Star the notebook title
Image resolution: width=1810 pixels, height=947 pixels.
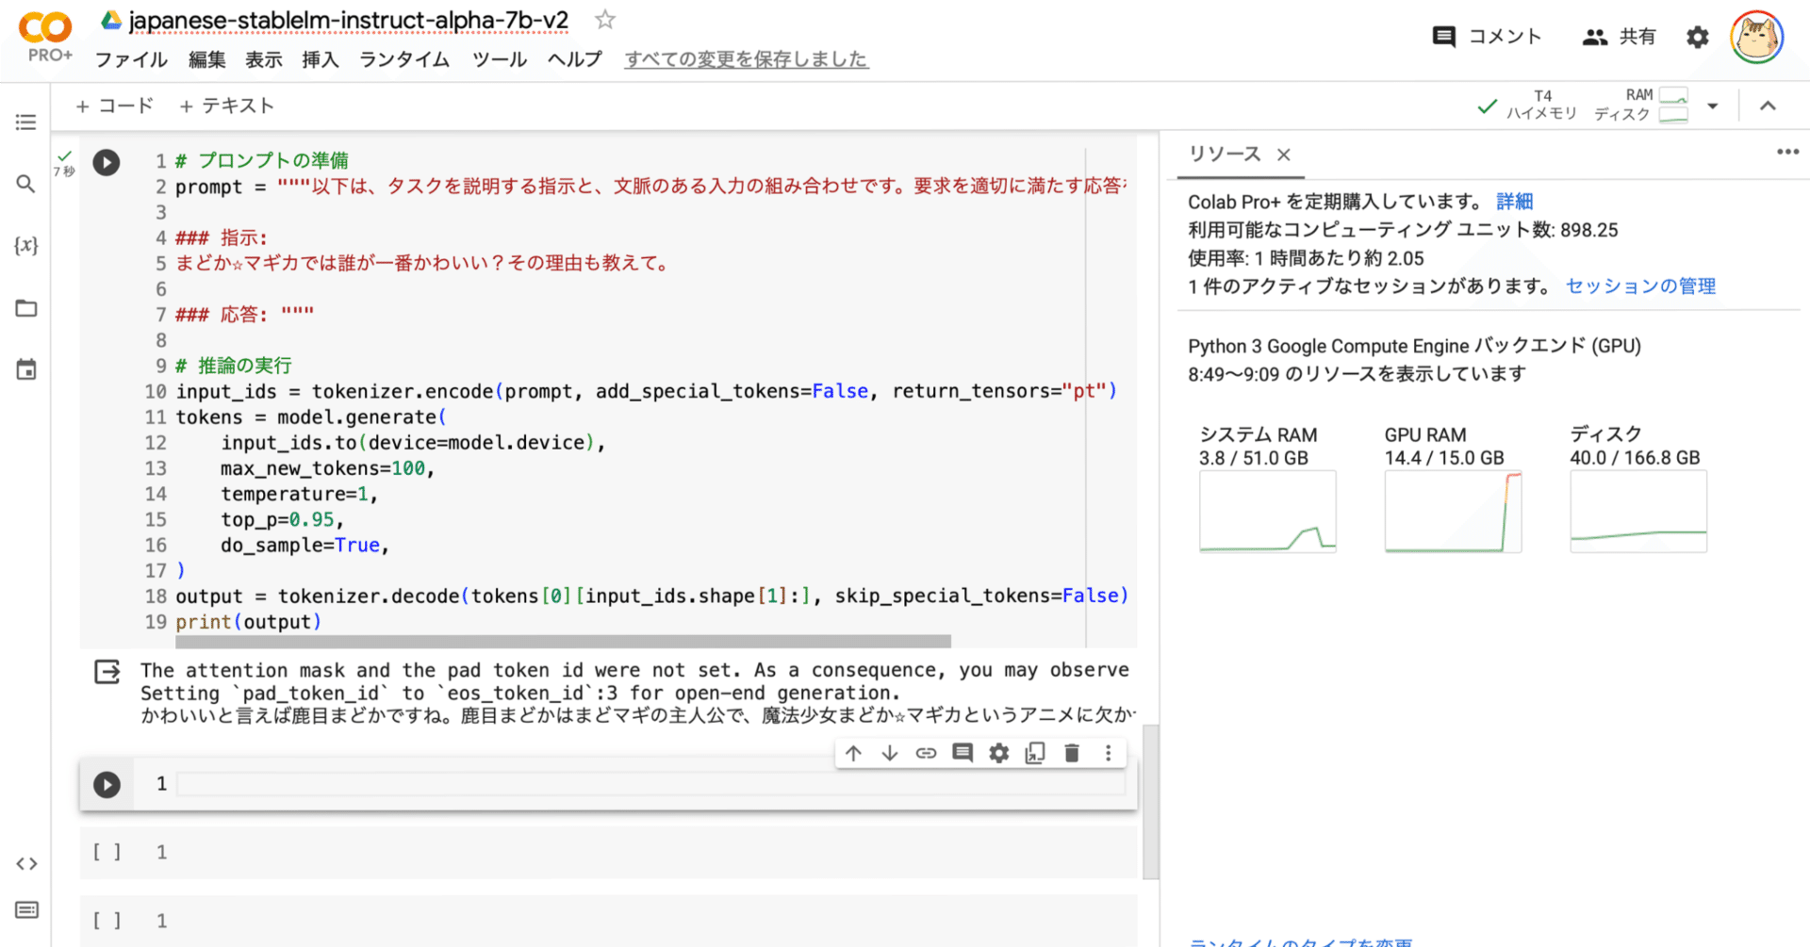click(x=604, y=19)
